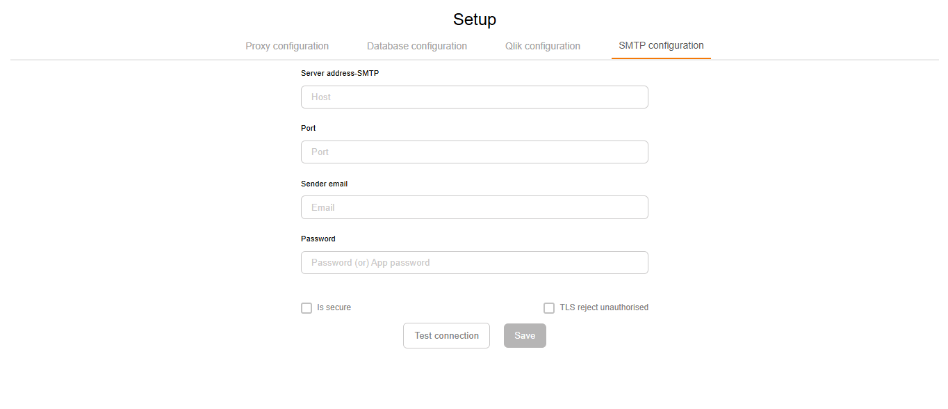Focus the Port input field

click(x=475, y=152)
